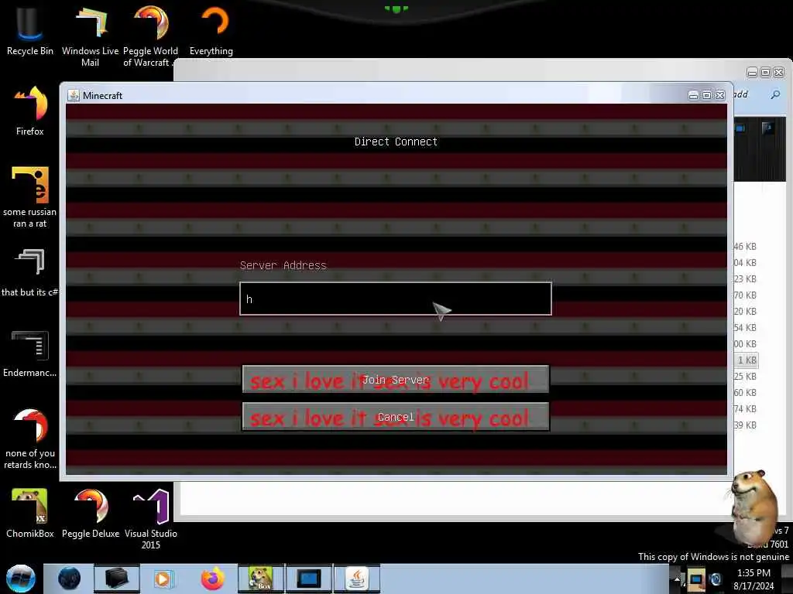Select Peggle World of Warcraft desktop icon
793x594 pixels.
point(150,36)
